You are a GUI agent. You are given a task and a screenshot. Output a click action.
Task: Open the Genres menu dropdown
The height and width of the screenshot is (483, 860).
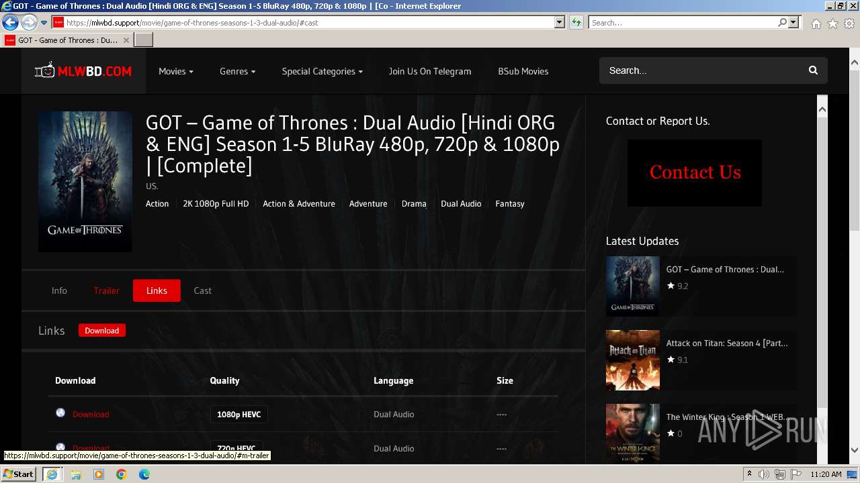click(237, 71)
